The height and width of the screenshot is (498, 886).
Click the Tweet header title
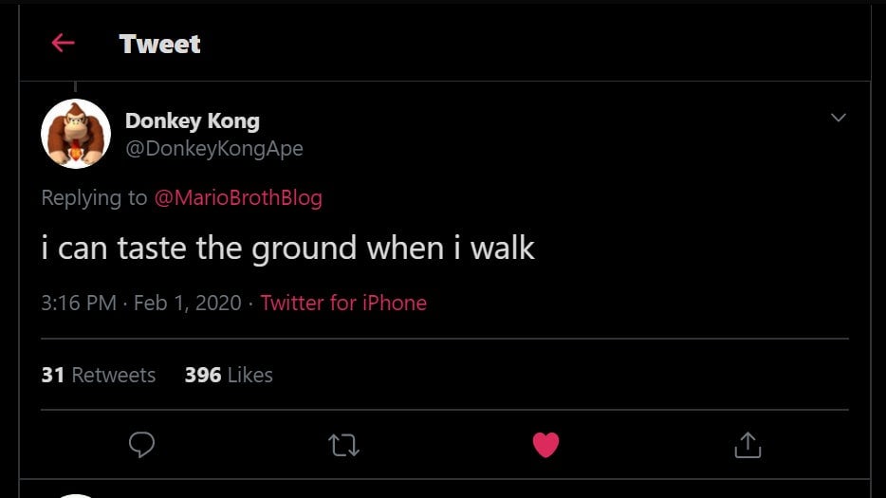coord(159,44)
